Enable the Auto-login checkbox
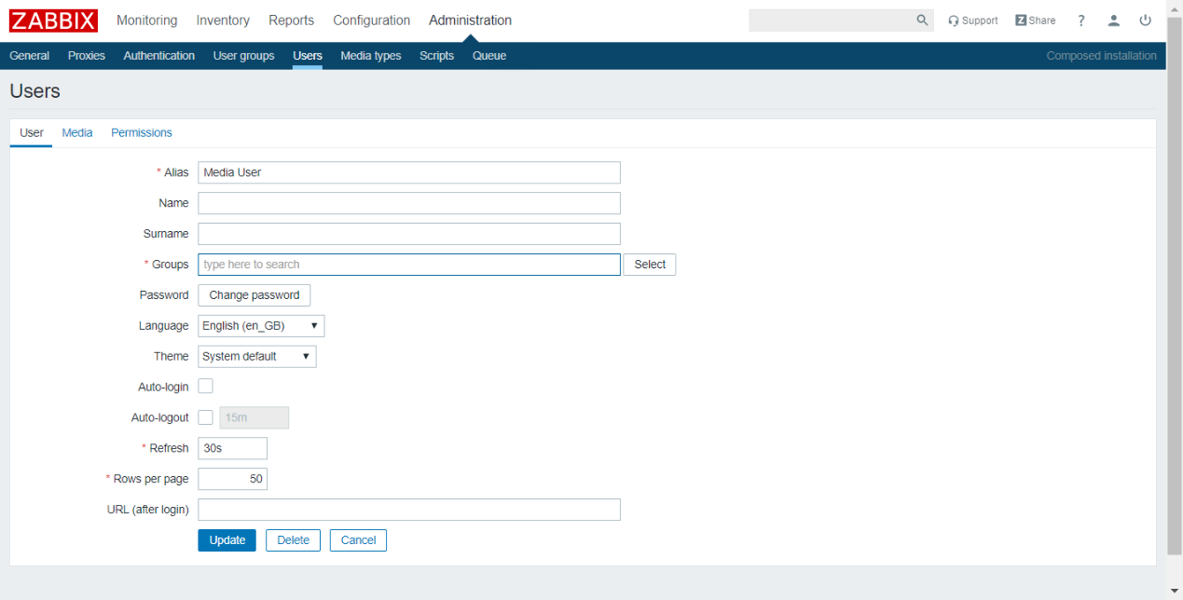 206,387
